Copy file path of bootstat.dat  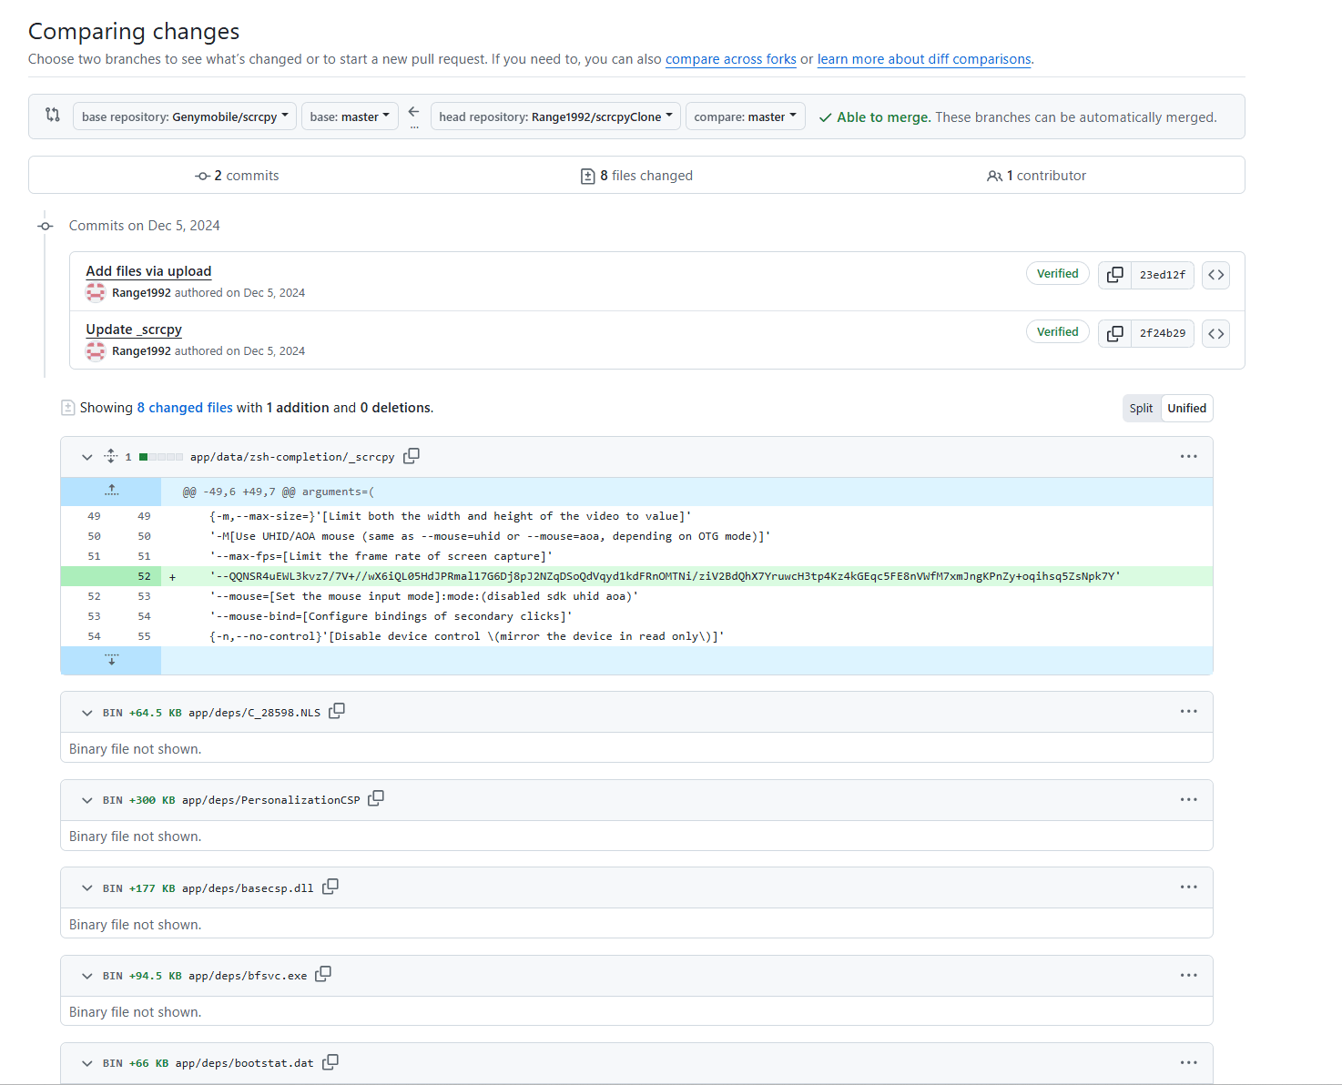(x=330, y=1062)
